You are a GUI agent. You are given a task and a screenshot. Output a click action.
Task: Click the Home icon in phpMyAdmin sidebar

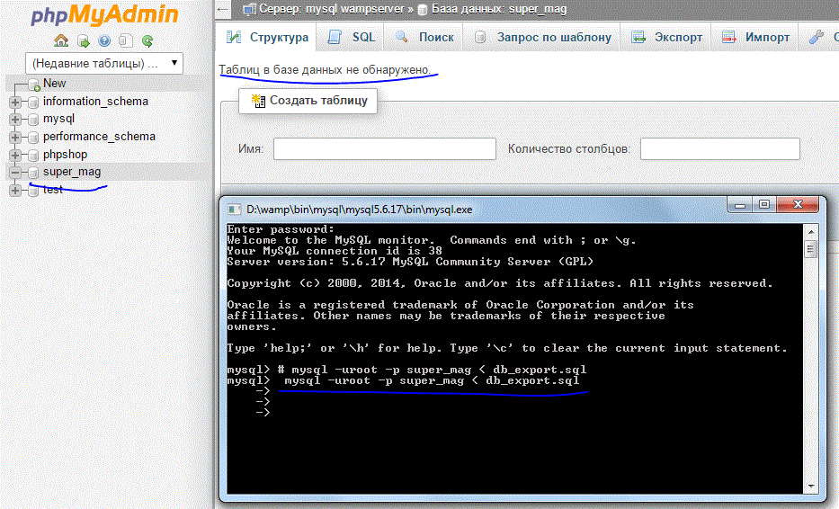(x=61, y=40)
